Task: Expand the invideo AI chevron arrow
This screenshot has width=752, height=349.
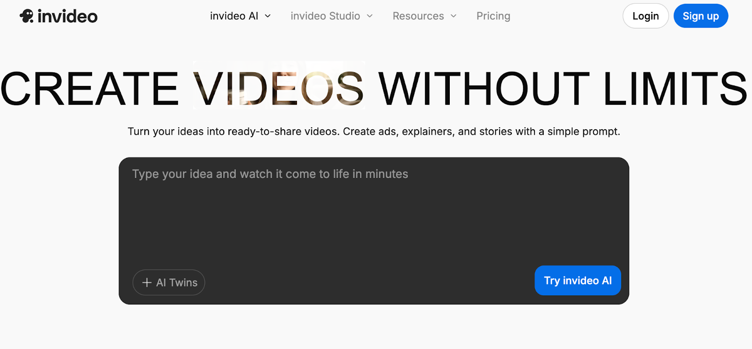Action: pyautogui.click(x=268, y=16)
